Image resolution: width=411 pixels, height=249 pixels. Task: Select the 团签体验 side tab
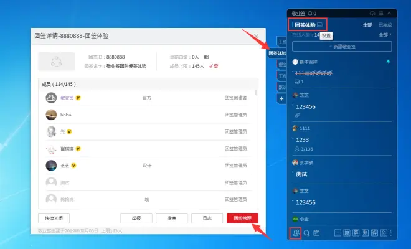click(x=276, y=53)
